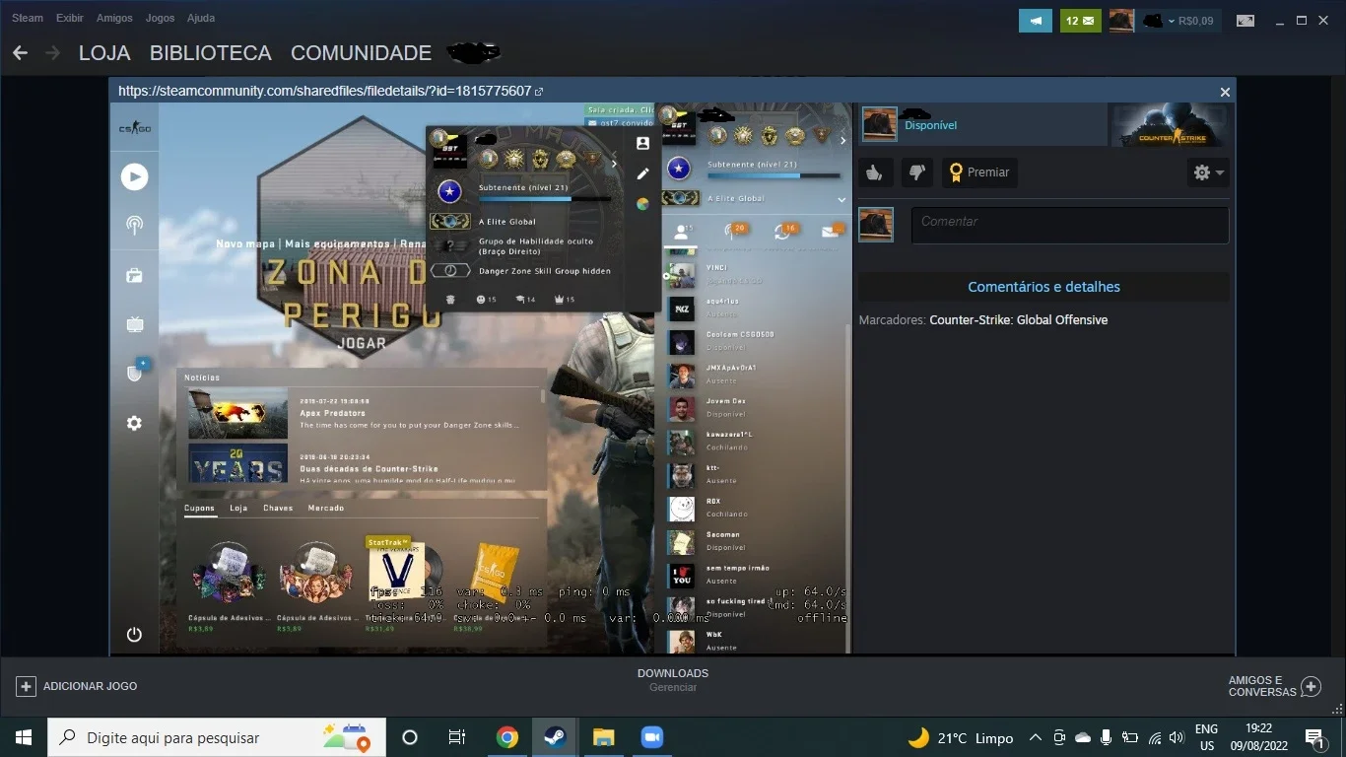1346x757 pixels.
Task: Open the Amigos menu
Action: pyautogui.click(x=114, y=18)
